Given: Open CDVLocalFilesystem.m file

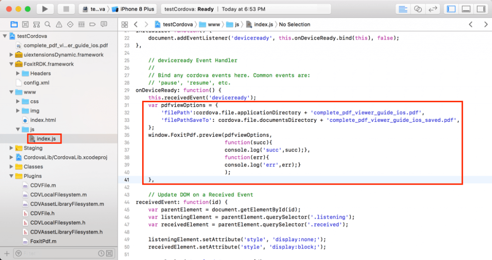Looking at the screenshot, I should [55, 195].
